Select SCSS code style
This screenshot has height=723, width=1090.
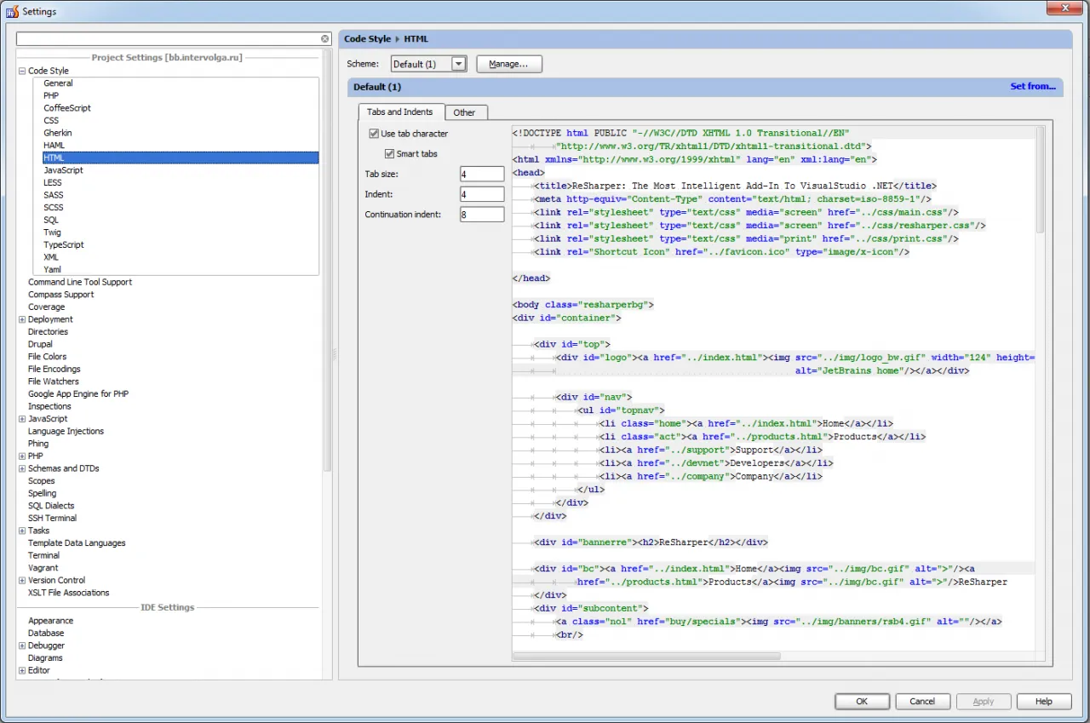[x=54, y=208]
